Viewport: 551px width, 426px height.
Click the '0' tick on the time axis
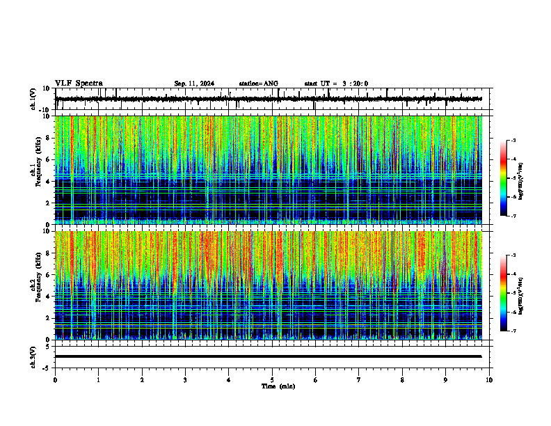tap(55, 380)
